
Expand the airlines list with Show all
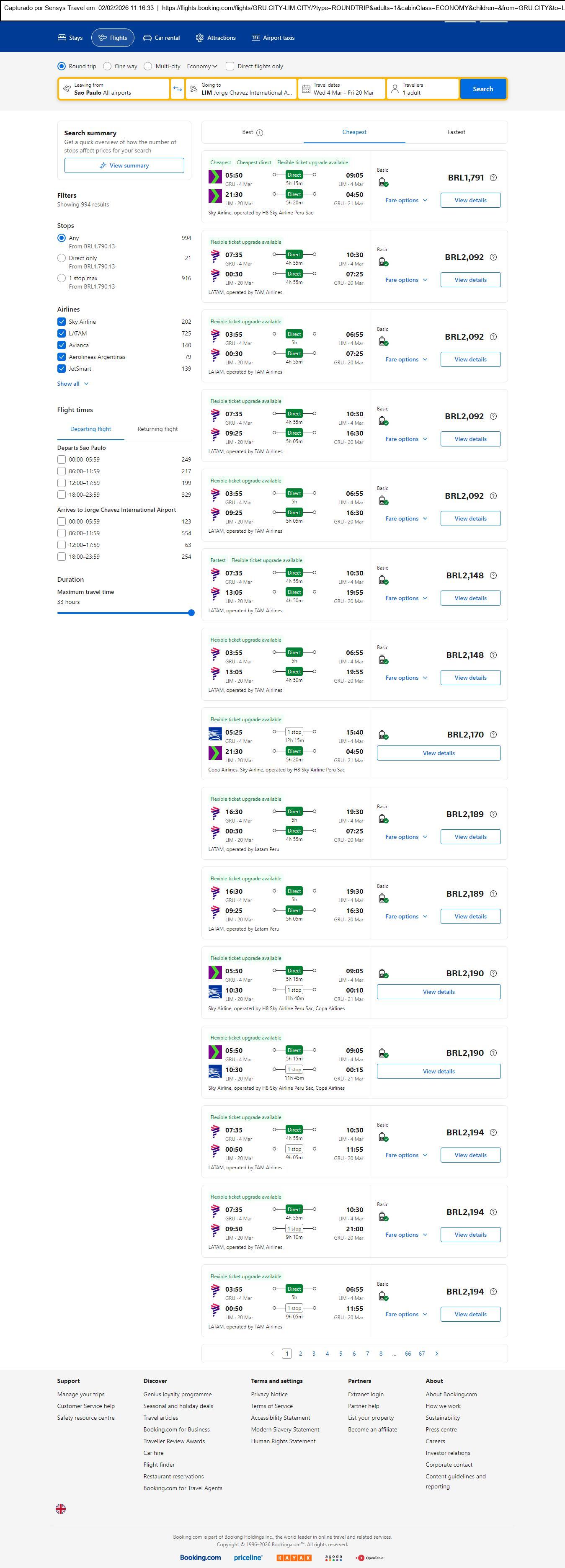[72, 384]
